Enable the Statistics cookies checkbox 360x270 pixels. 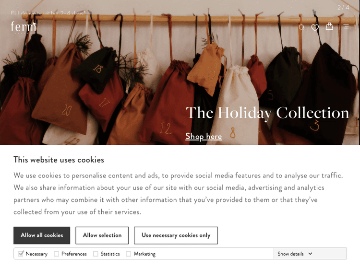click(96, 254)
